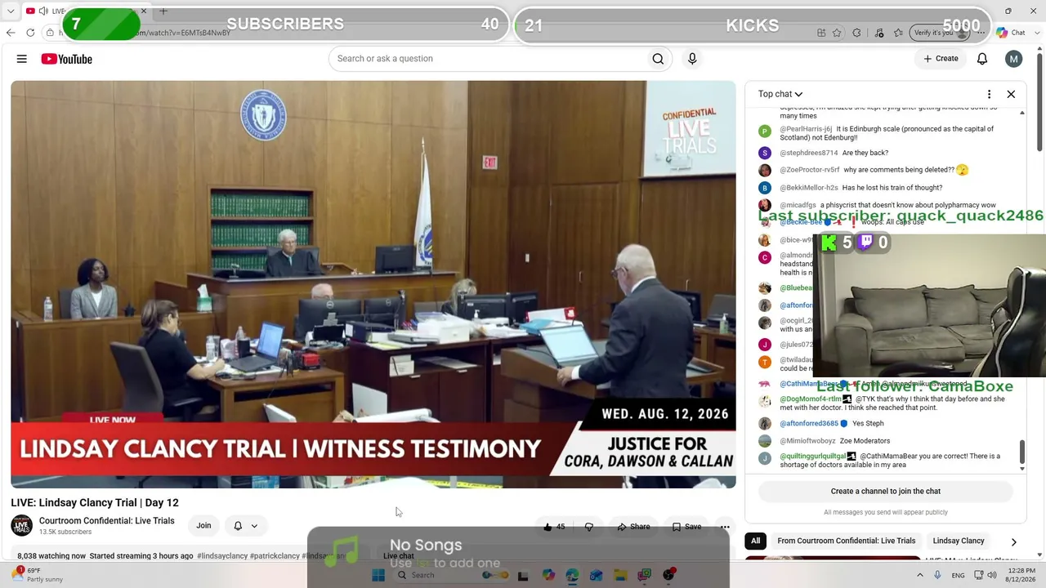1046x588 pixels.
Task: Click the @ZoeProctor-rv5rf chat username
Action: tap(810, 170)
